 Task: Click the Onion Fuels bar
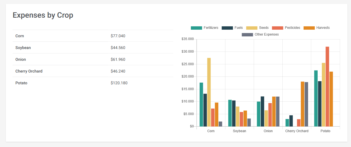pyautogui.click(x=262, y=111)
